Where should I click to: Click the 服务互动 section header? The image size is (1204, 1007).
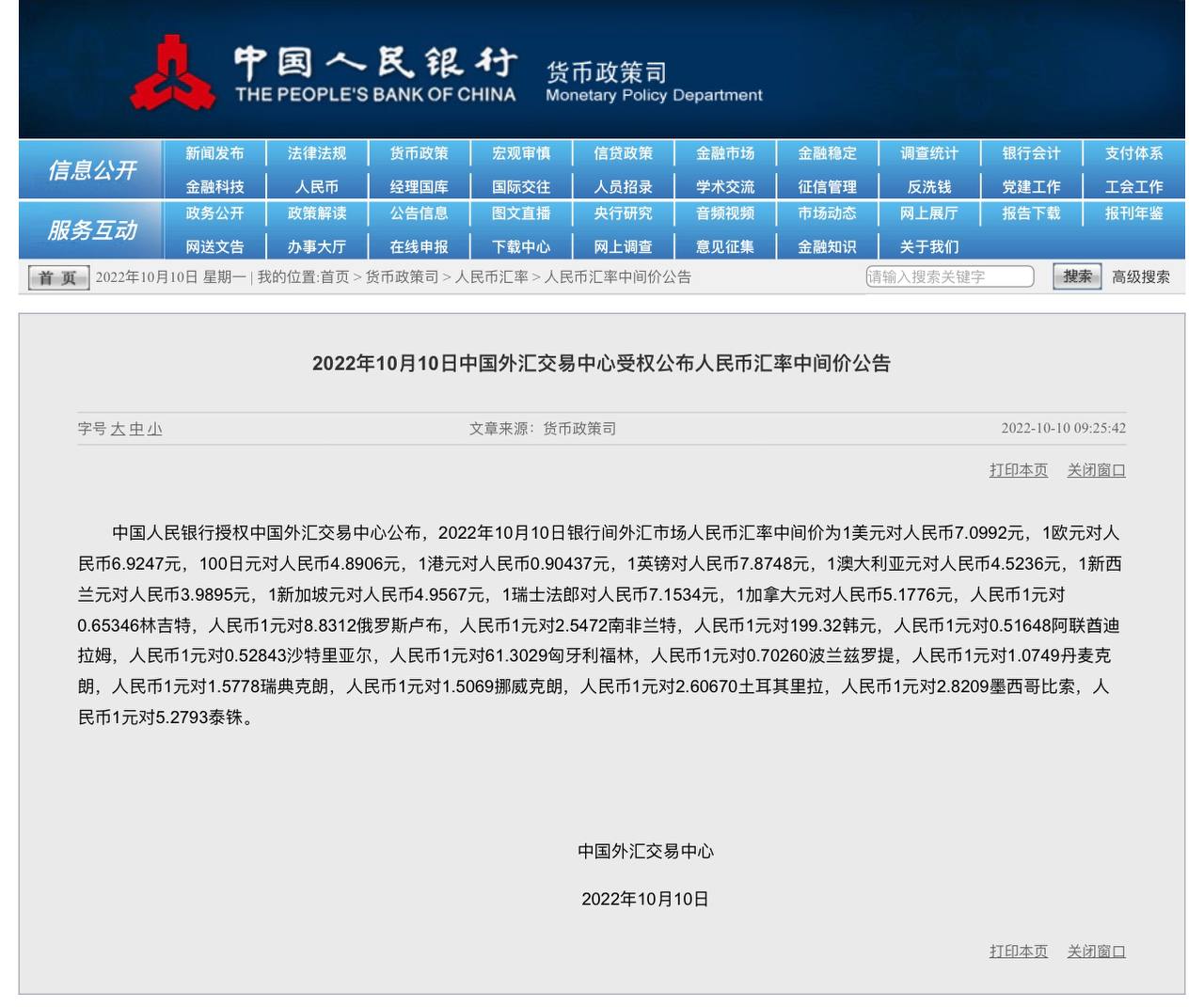pyautogui.click(x=91, y=230)
